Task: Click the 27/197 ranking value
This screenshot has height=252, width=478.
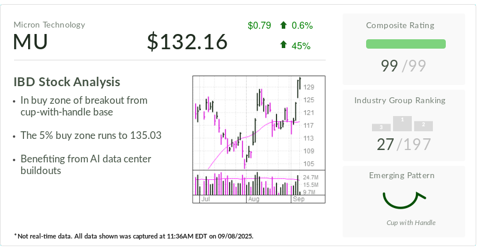Action: [403, 144]
